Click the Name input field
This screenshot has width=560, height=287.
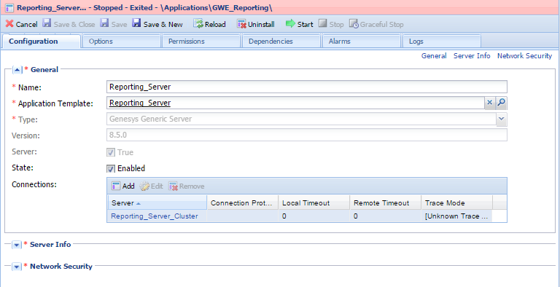307,87
